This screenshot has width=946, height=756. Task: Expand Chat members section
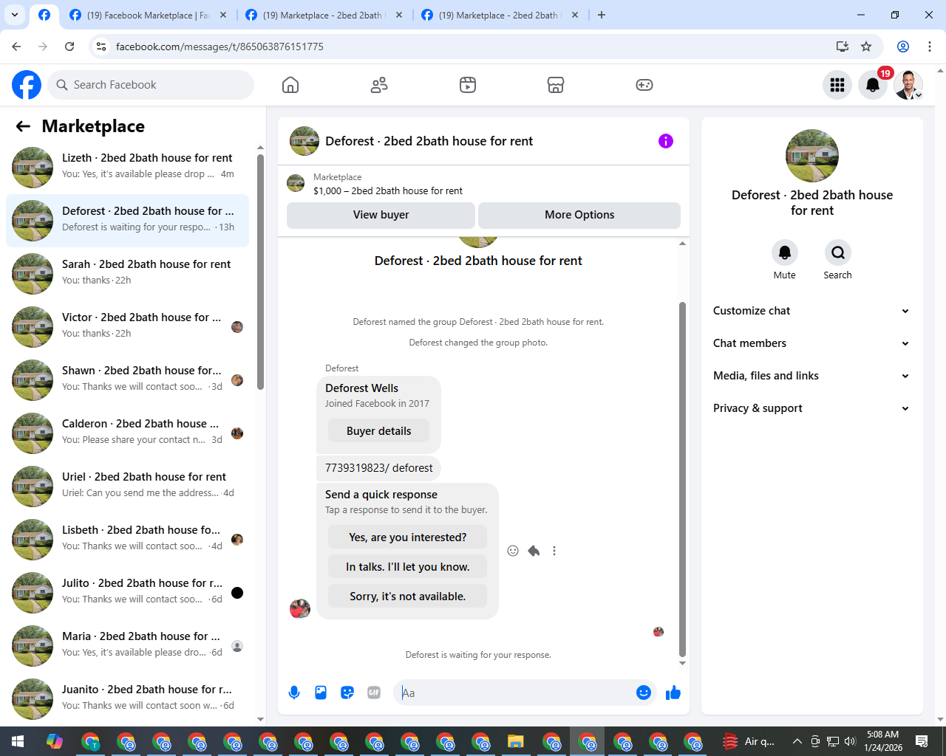pos(811,343)
